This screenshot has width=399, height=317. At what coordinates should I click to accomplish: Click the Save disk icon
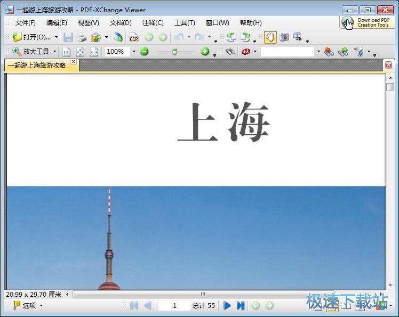68,37
